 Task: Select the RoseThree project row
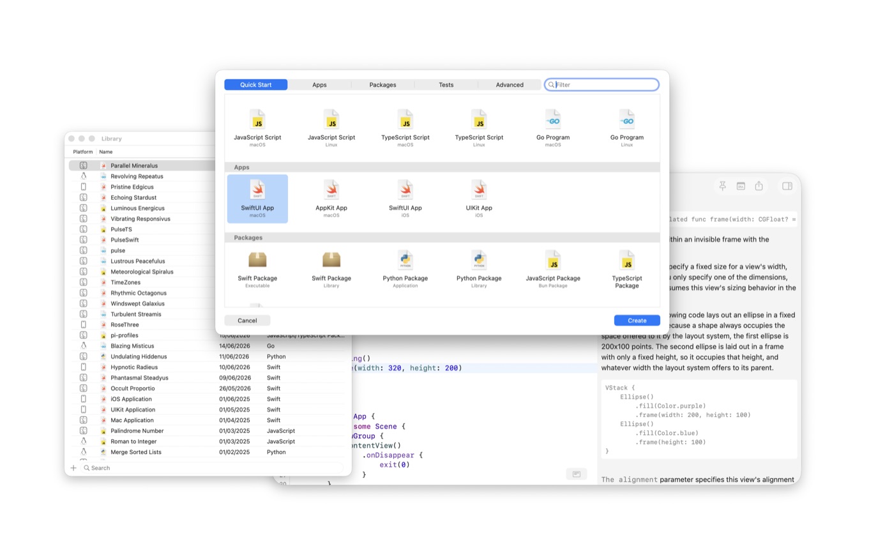coord(142,324)
